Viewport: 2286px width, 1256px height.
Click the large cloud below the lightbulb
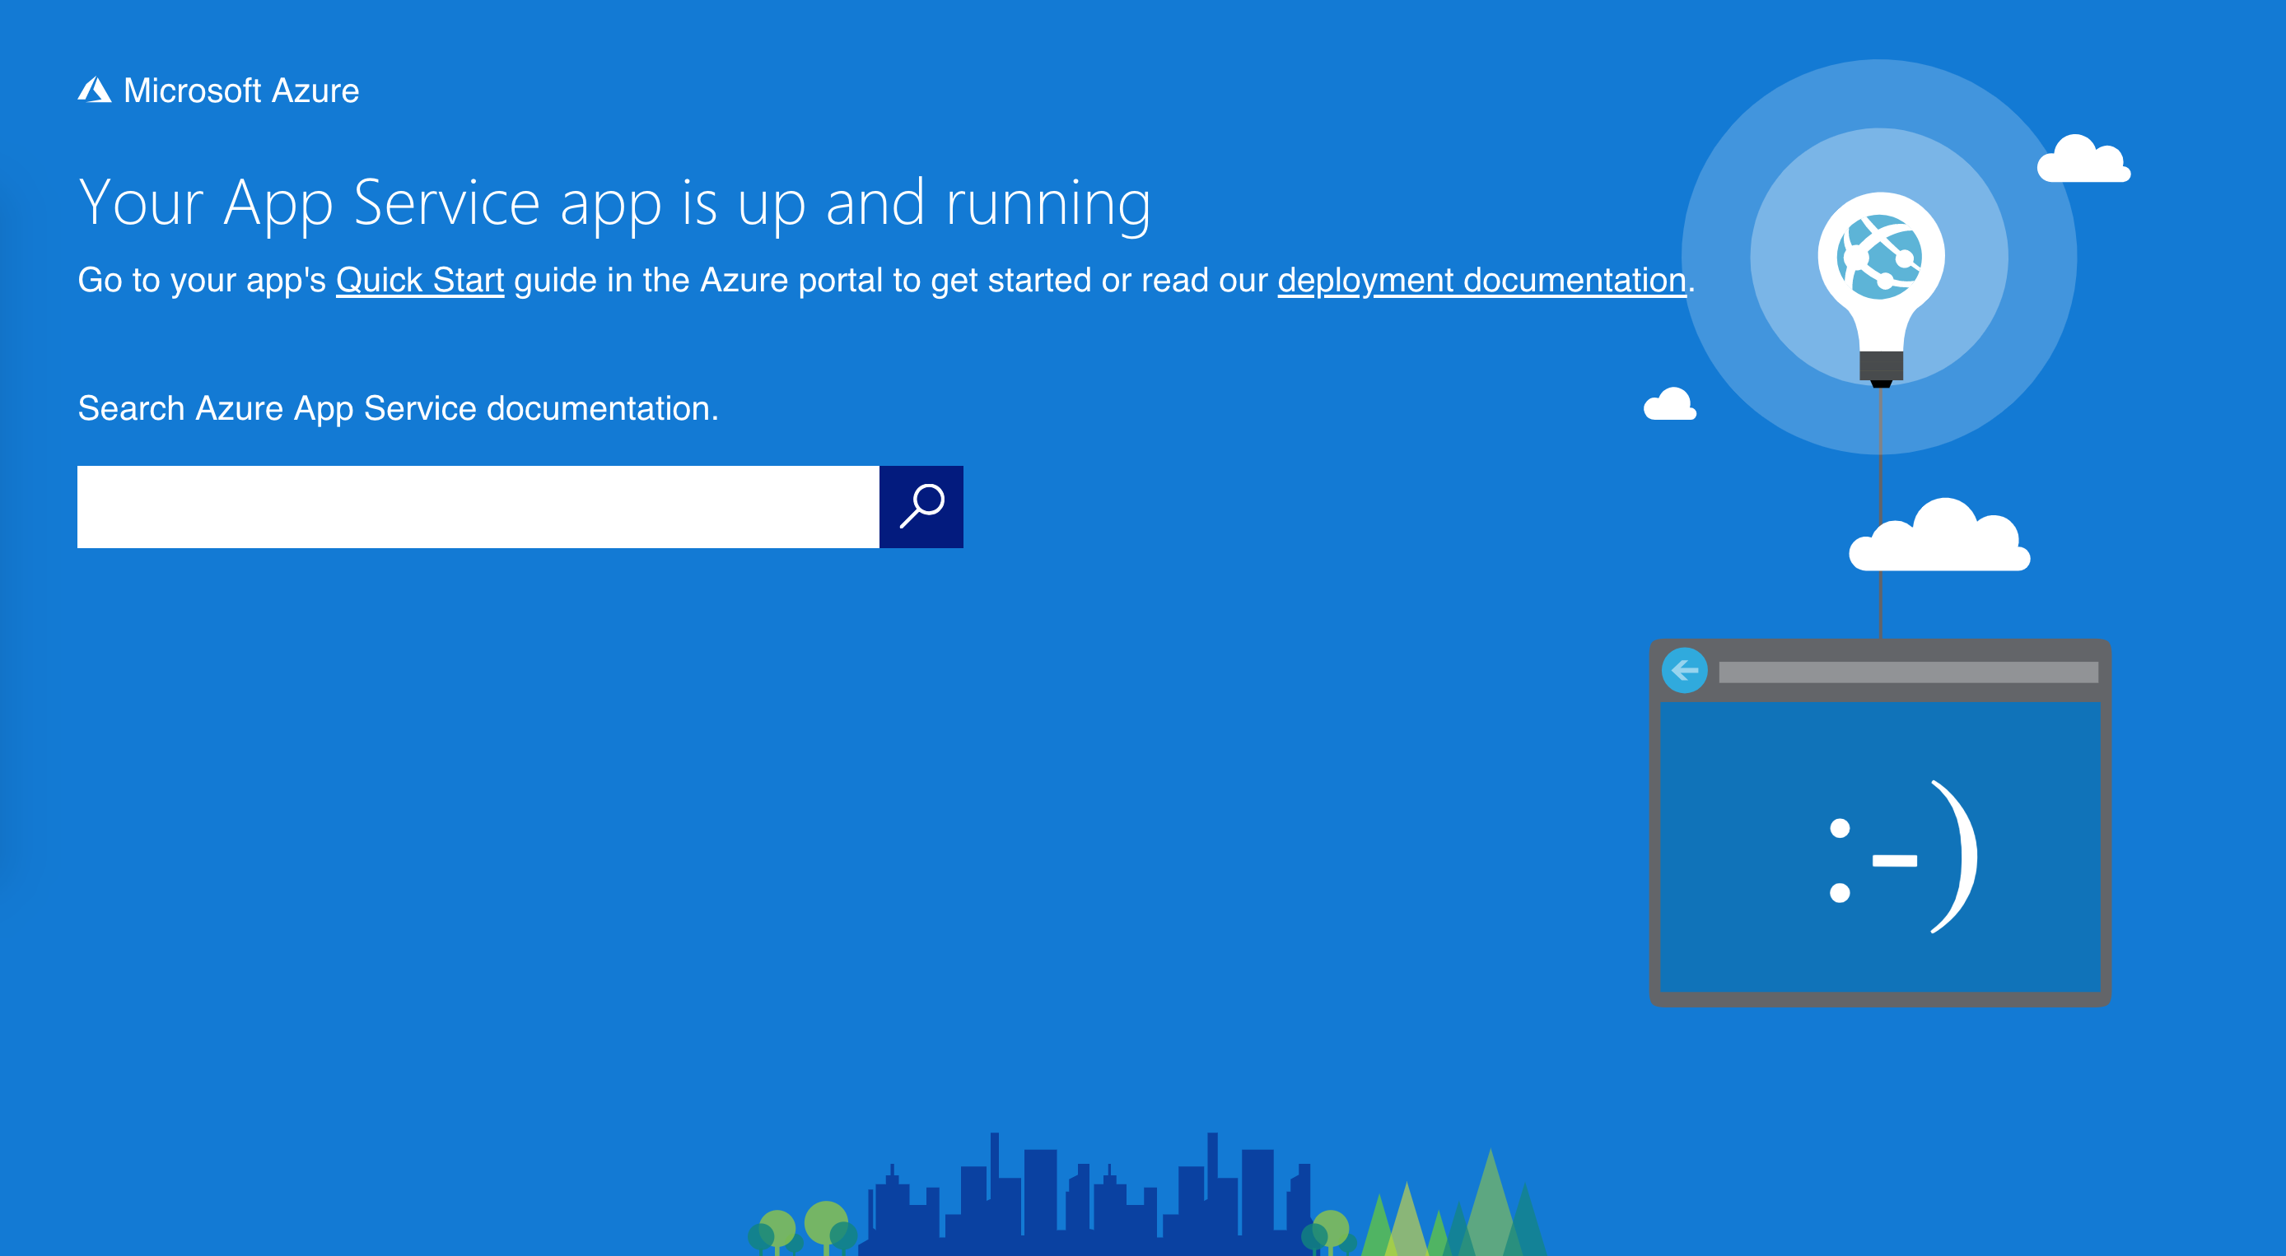click(1942, 540)
